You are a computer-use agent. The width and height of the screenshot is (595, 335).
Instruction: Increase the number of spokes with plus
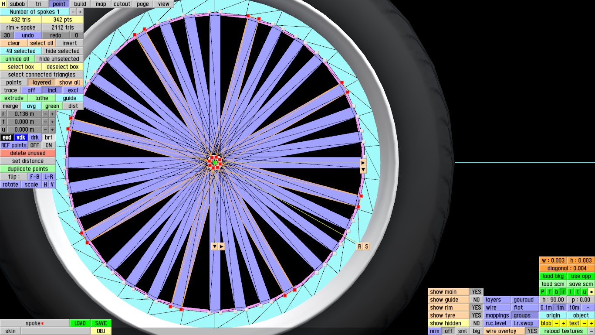[80, 12]
